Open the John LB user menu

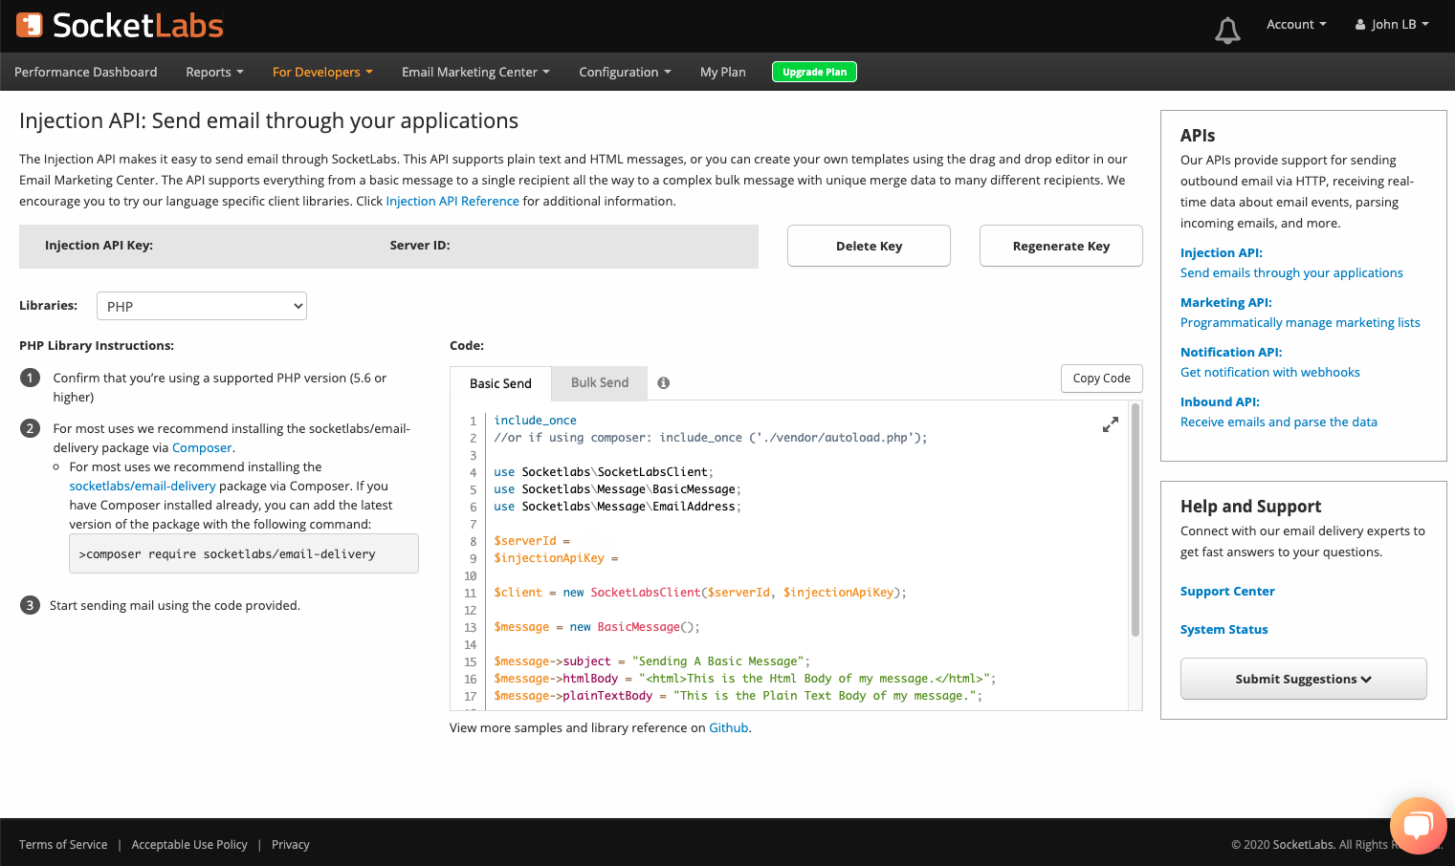click(1392, 25)
